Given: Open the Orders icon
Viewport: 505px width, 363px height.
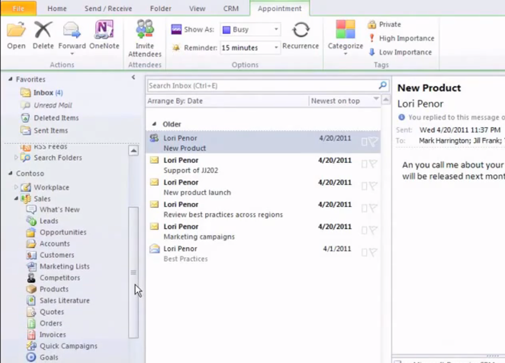Looking at the screenshot, I should click(x=31, y=323).
